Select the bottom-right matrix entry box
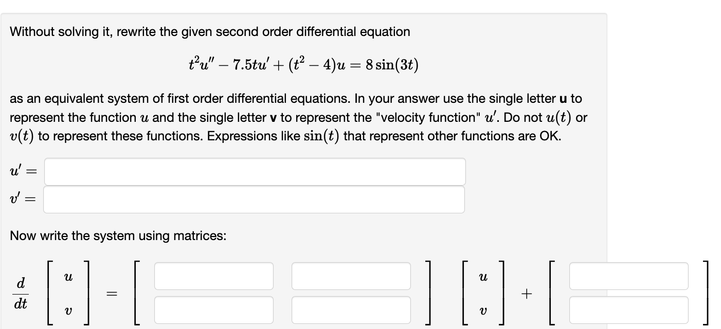The image size is (721, 329). [351, 309]
